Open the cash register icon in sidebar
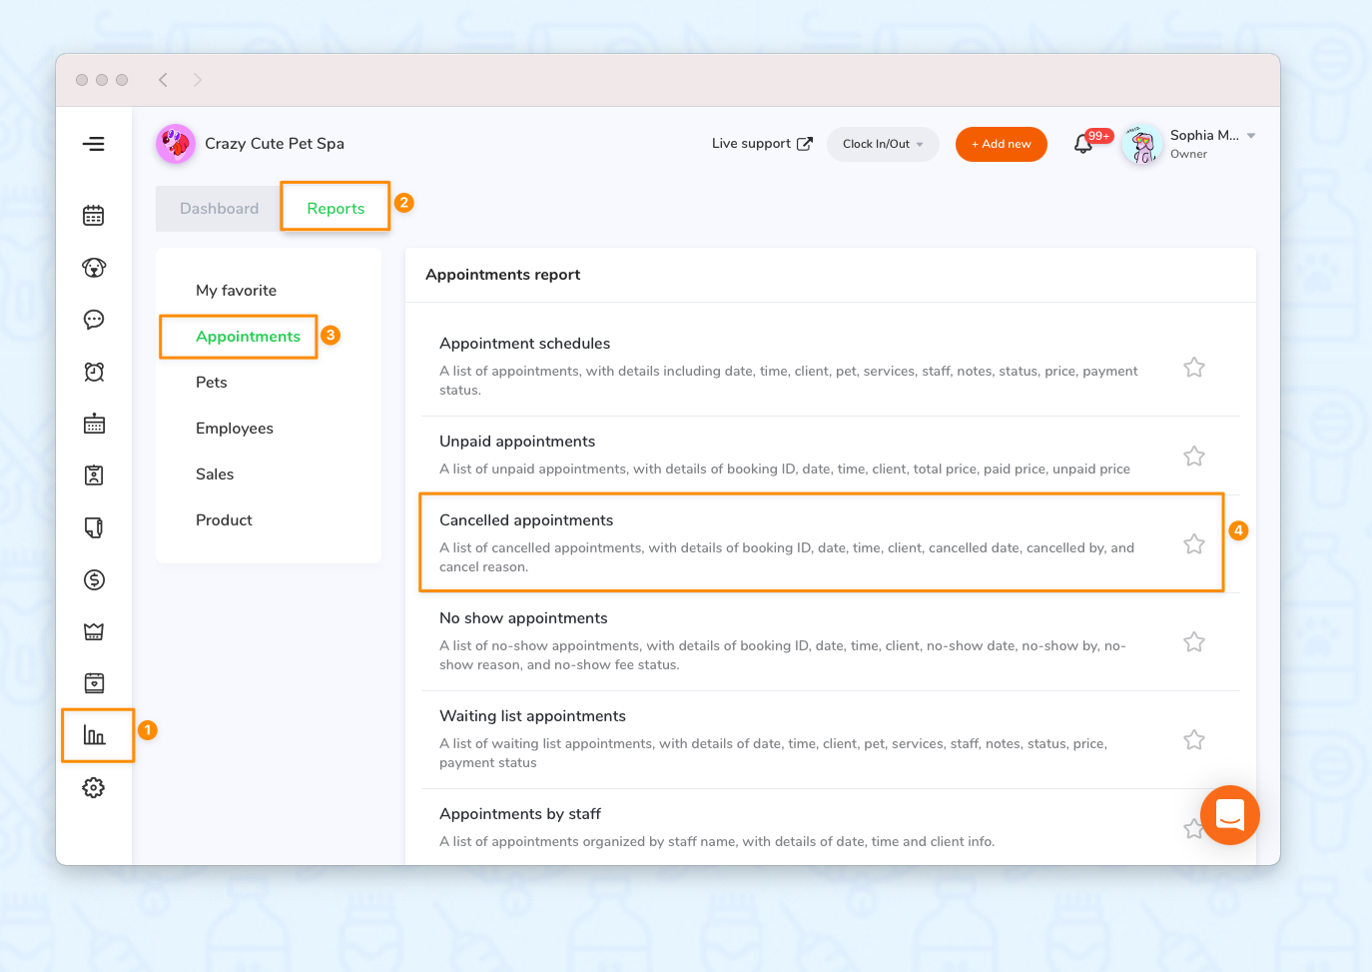The height and width of the screenshot is (972, 1372). [x=94, y=424]
